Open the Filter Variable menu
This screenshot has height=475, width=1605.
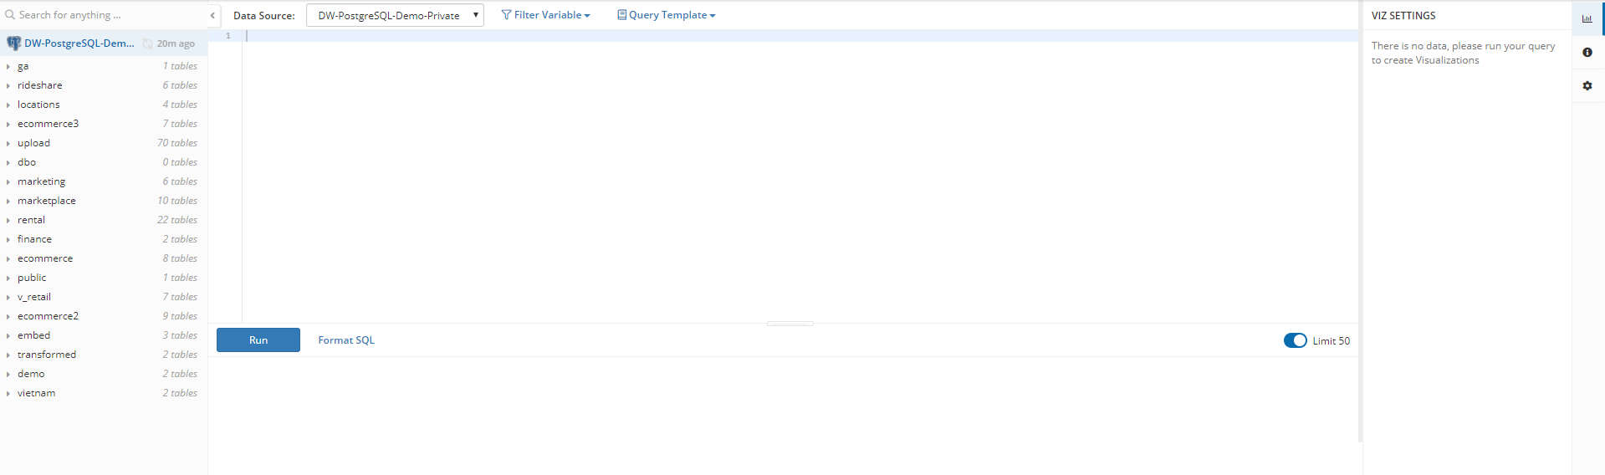pyautogui.click(x=545, y=15)
